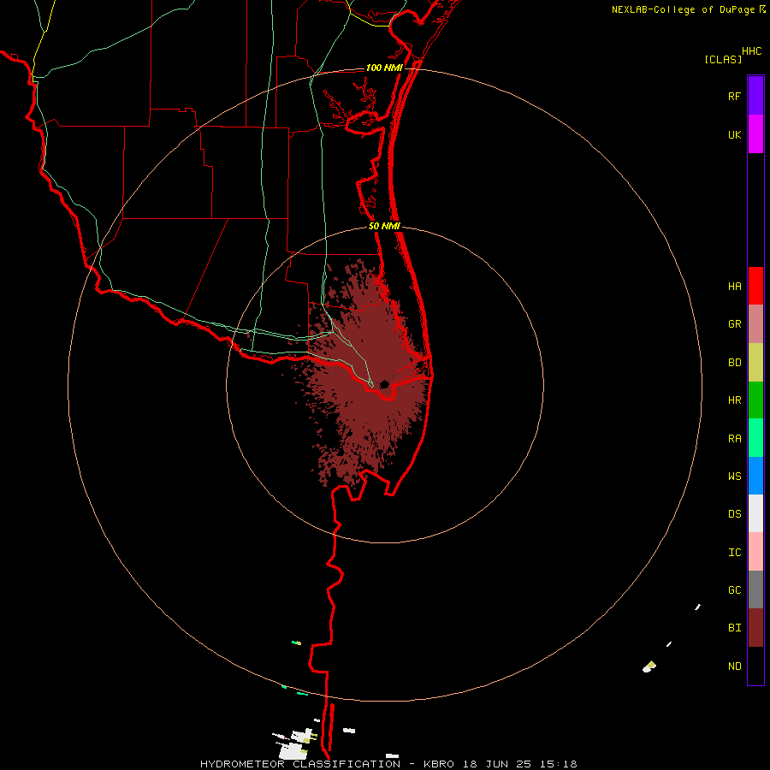Image resolution: width=770 pixels, height=770 pixels.
Task: Click the 'RA' legend label text
Action: [x=734, y=438]
